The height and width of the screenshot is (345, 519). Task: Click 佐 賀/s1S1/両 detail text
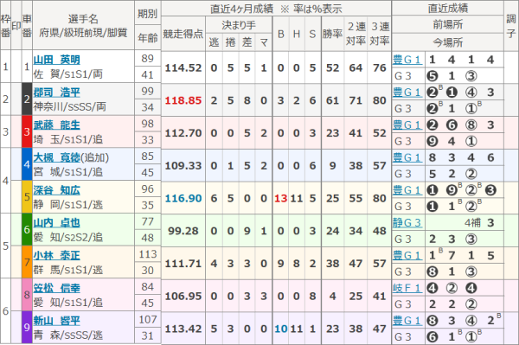tap(67, 74)
